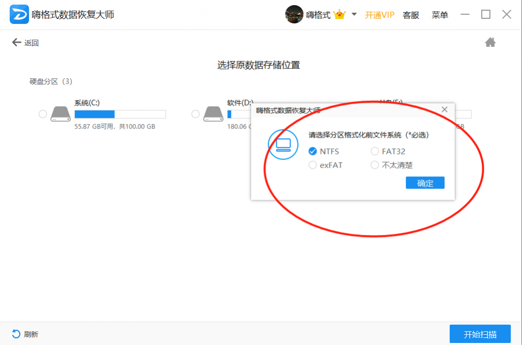Minimize the application window

coord(465,14)
